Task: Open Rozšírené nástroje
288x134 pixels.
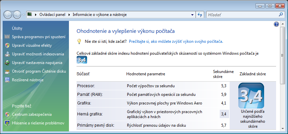Action: pos(28,80)
